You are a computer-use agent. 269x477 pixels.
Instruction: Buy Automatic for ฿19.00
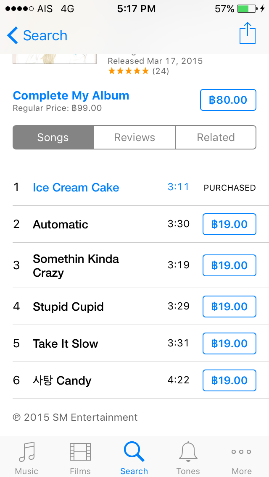pyautogui.click(x=229, y=224)
